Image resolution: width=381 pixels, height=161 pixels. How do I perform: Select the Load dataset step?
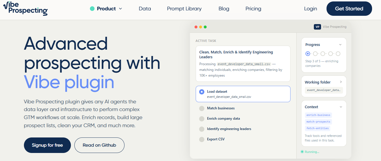[x=243, y=94]
